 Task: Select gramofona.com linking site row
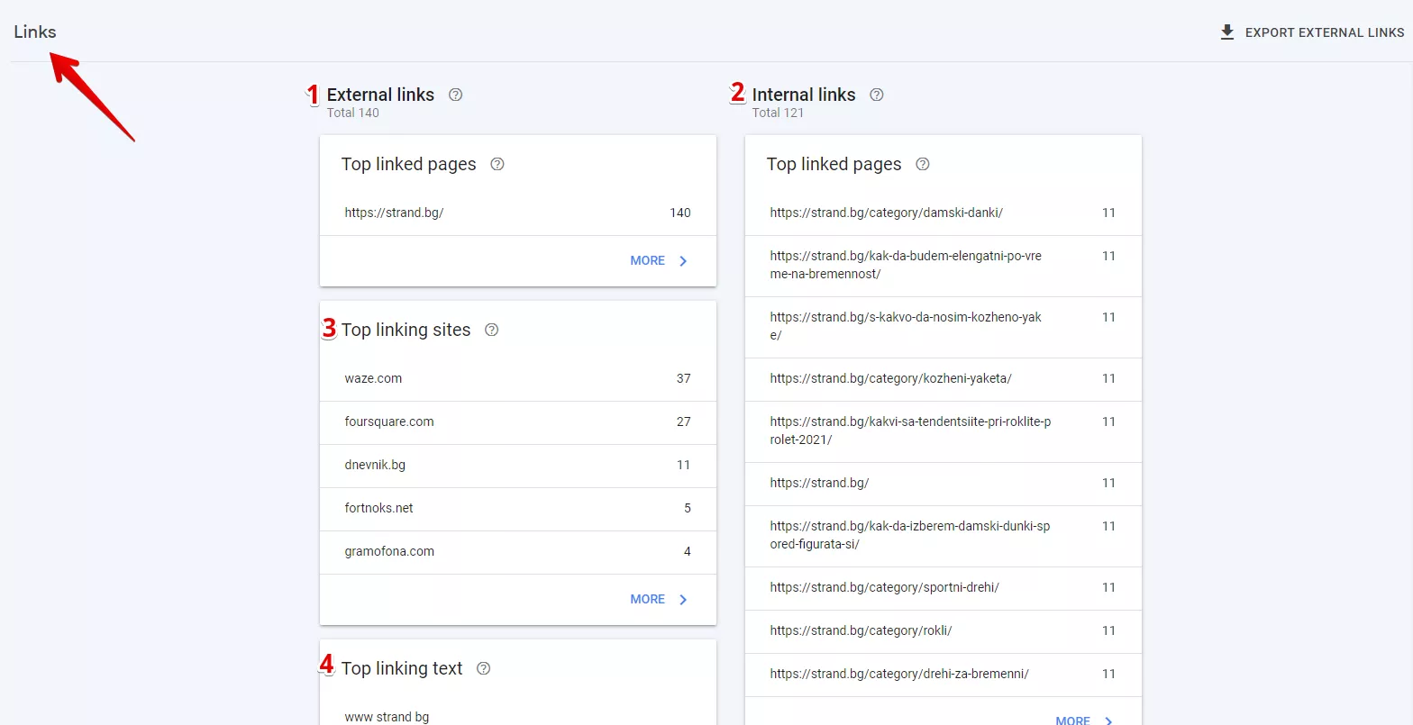pyautogui.click(x=518, y=552)
